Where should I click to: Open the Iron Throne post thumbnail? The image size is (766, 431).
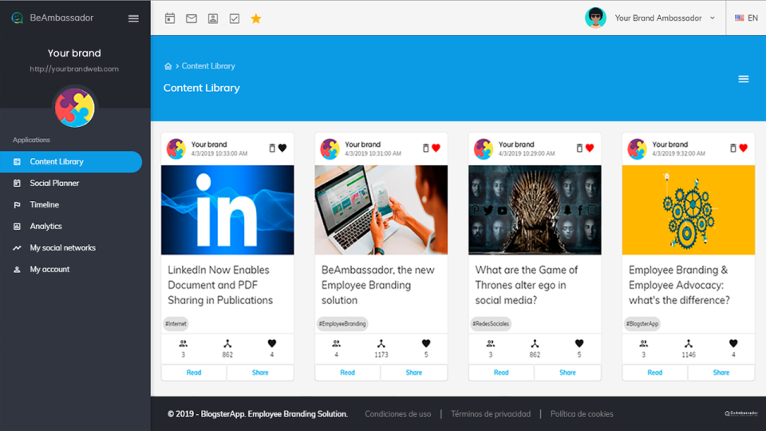pos(535,210)
